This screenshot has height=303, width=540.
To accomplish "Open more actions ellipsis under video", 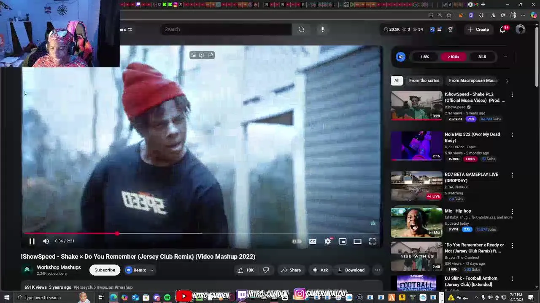I will [x=378, y=270].
